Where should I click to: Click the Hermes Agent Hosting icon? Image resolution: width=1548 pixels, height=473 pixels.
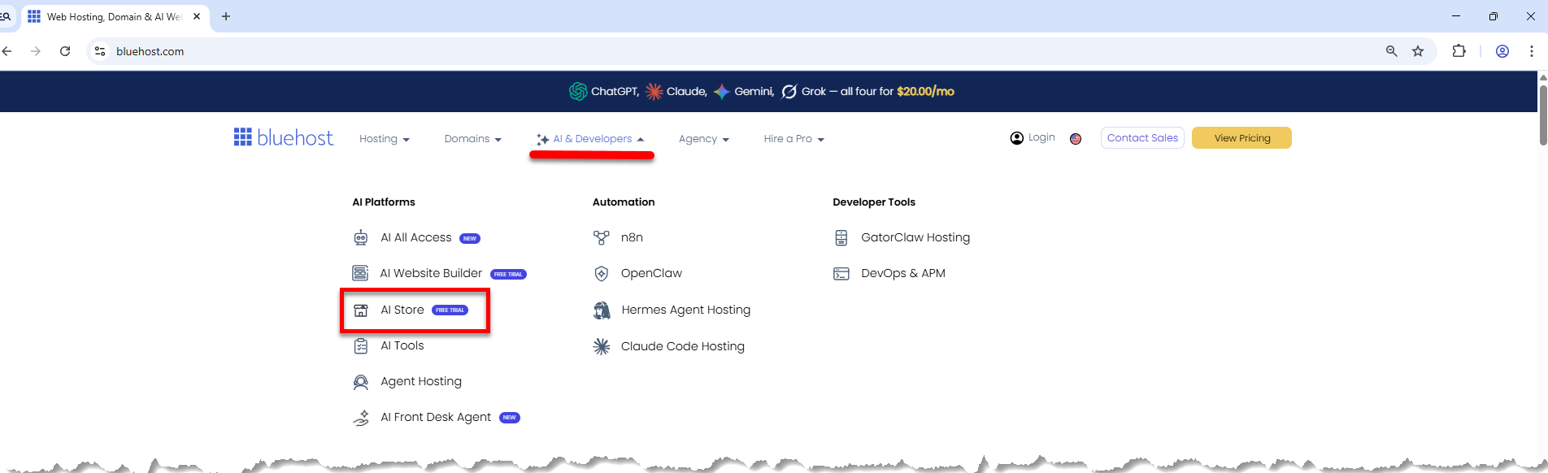click(602, 310)
